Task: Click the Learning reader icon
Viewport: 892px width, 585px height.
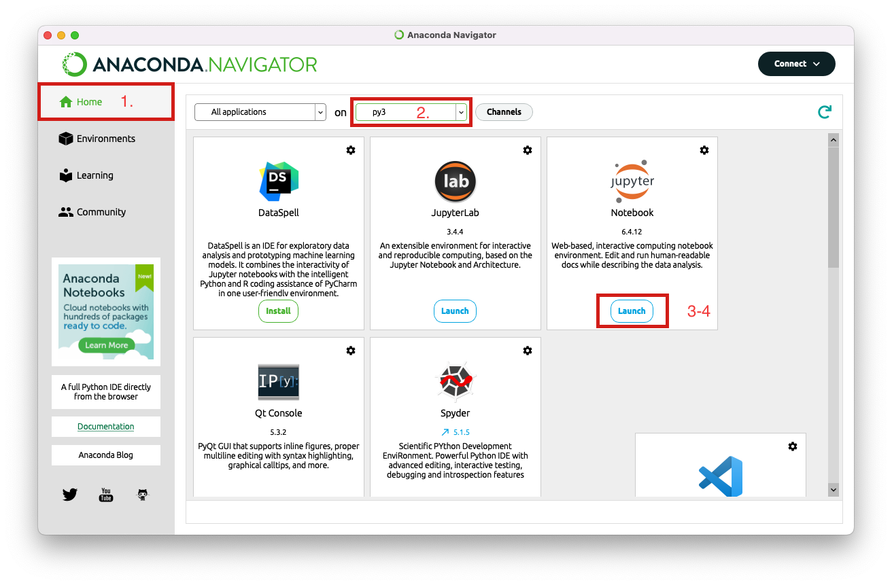Action: pos(66,175)
